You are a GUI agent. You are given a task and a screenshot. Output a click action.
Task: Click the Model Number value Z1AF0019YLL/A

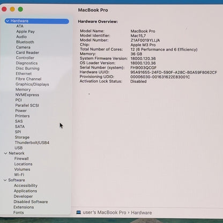(x=145, y=40)
